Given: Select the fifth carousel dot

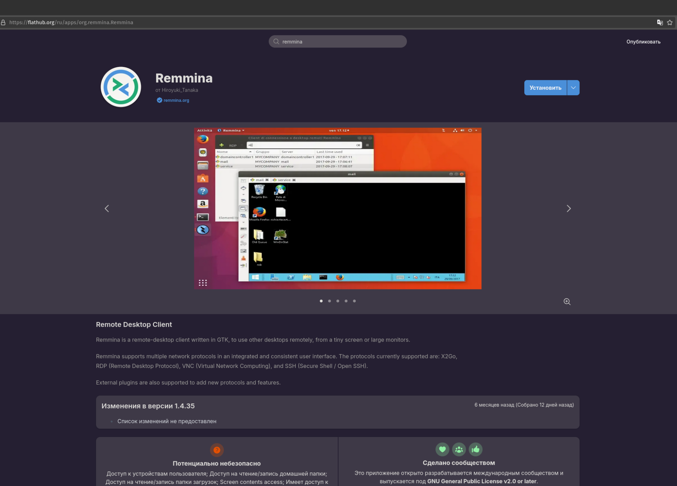Looking at the screenshot, I should pyautogui.click(x=354, y=301).
